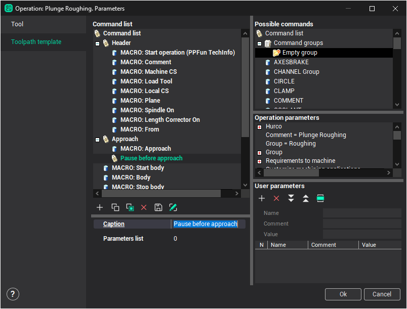Open help with the question mark icon
This screenshot has width=407, height=309.
click(x=13, y=294)
